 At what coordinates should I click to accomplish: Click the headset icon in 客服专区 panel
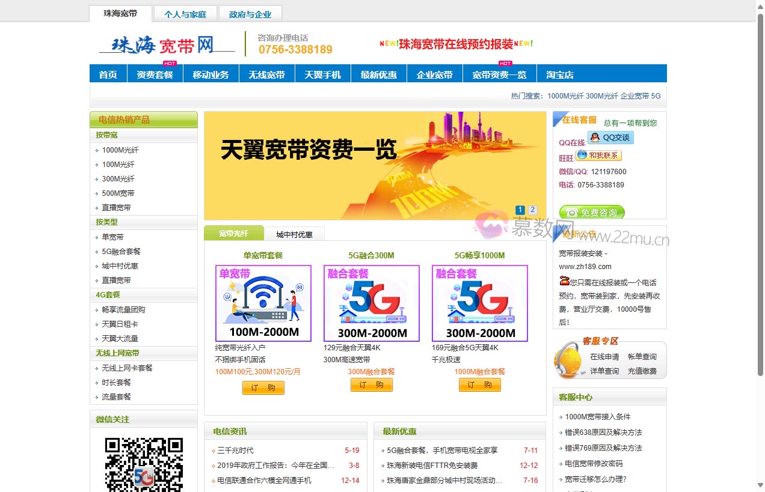coord(568,359)
